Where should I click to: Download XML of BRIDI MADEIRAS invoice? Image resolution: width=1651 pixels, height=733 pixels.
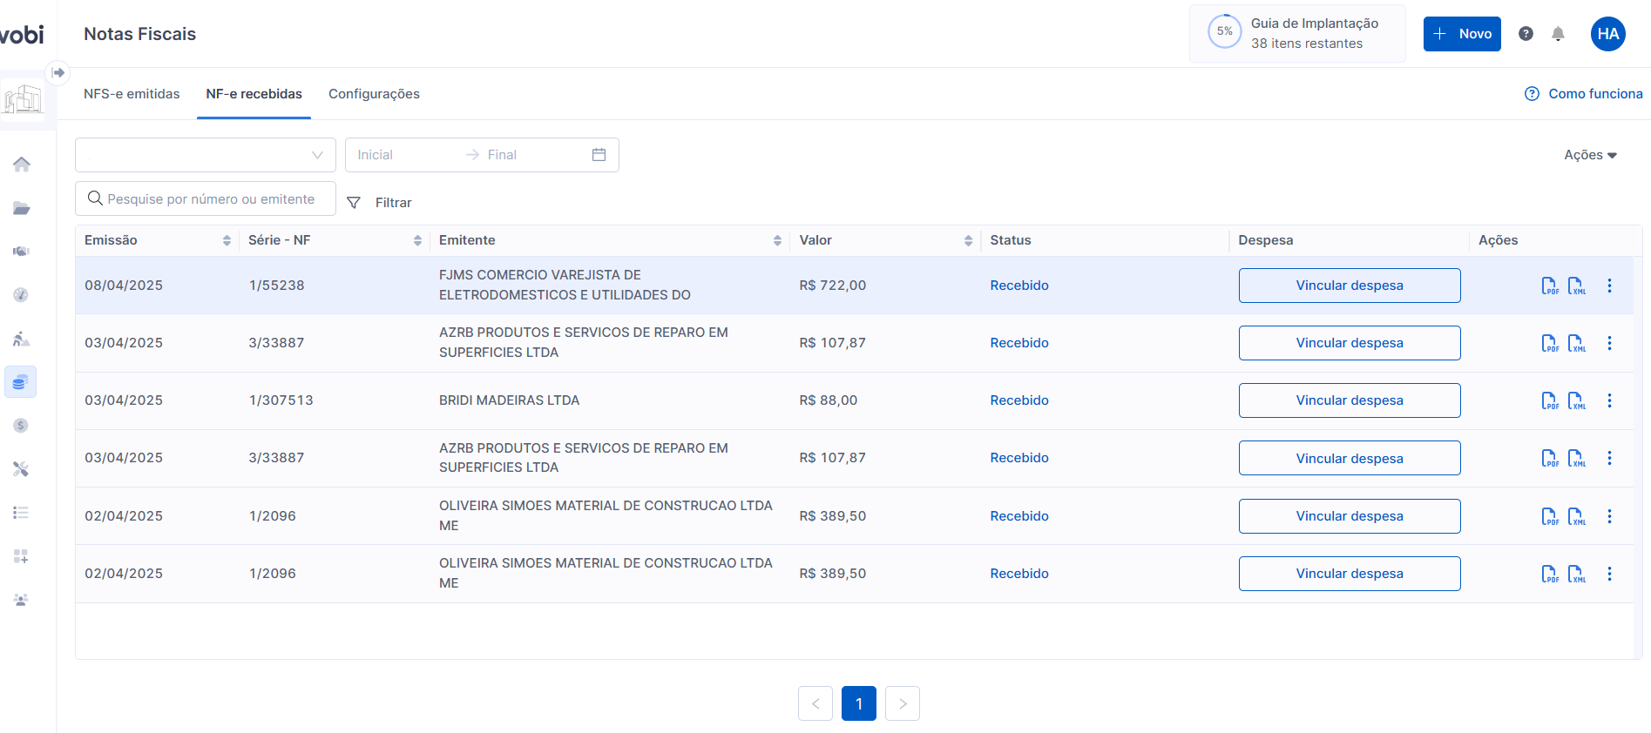click(1576, 400)
